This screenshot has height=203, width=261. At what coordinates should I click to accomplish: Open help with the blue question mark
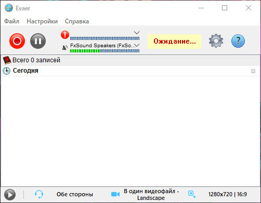(238, 41)
